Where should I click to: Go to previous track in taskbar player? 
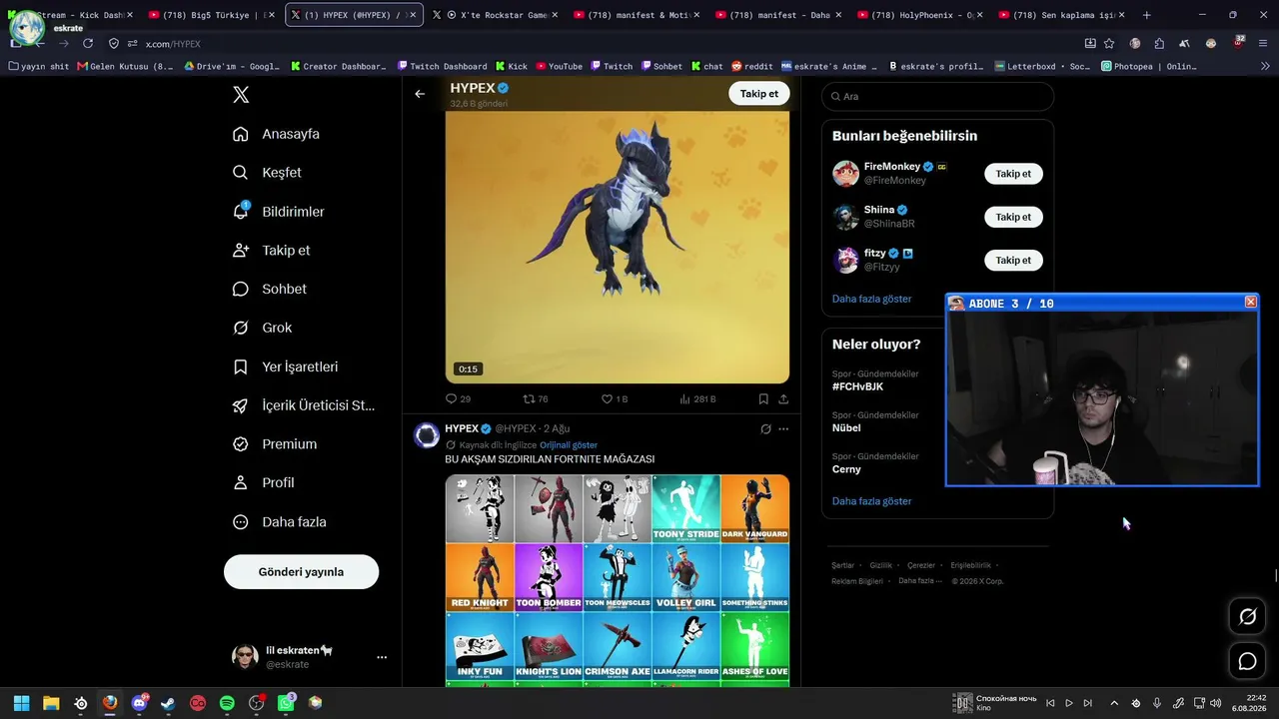pos(1050,703)
